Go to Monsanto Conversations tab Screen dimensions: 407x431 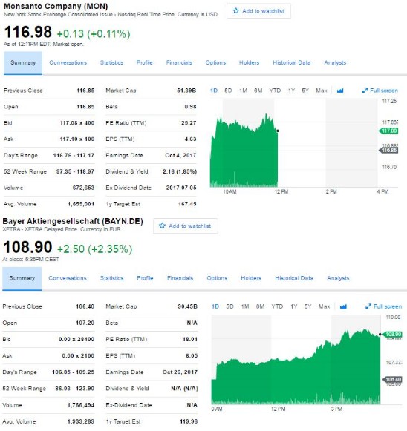(x=68, y=62)
